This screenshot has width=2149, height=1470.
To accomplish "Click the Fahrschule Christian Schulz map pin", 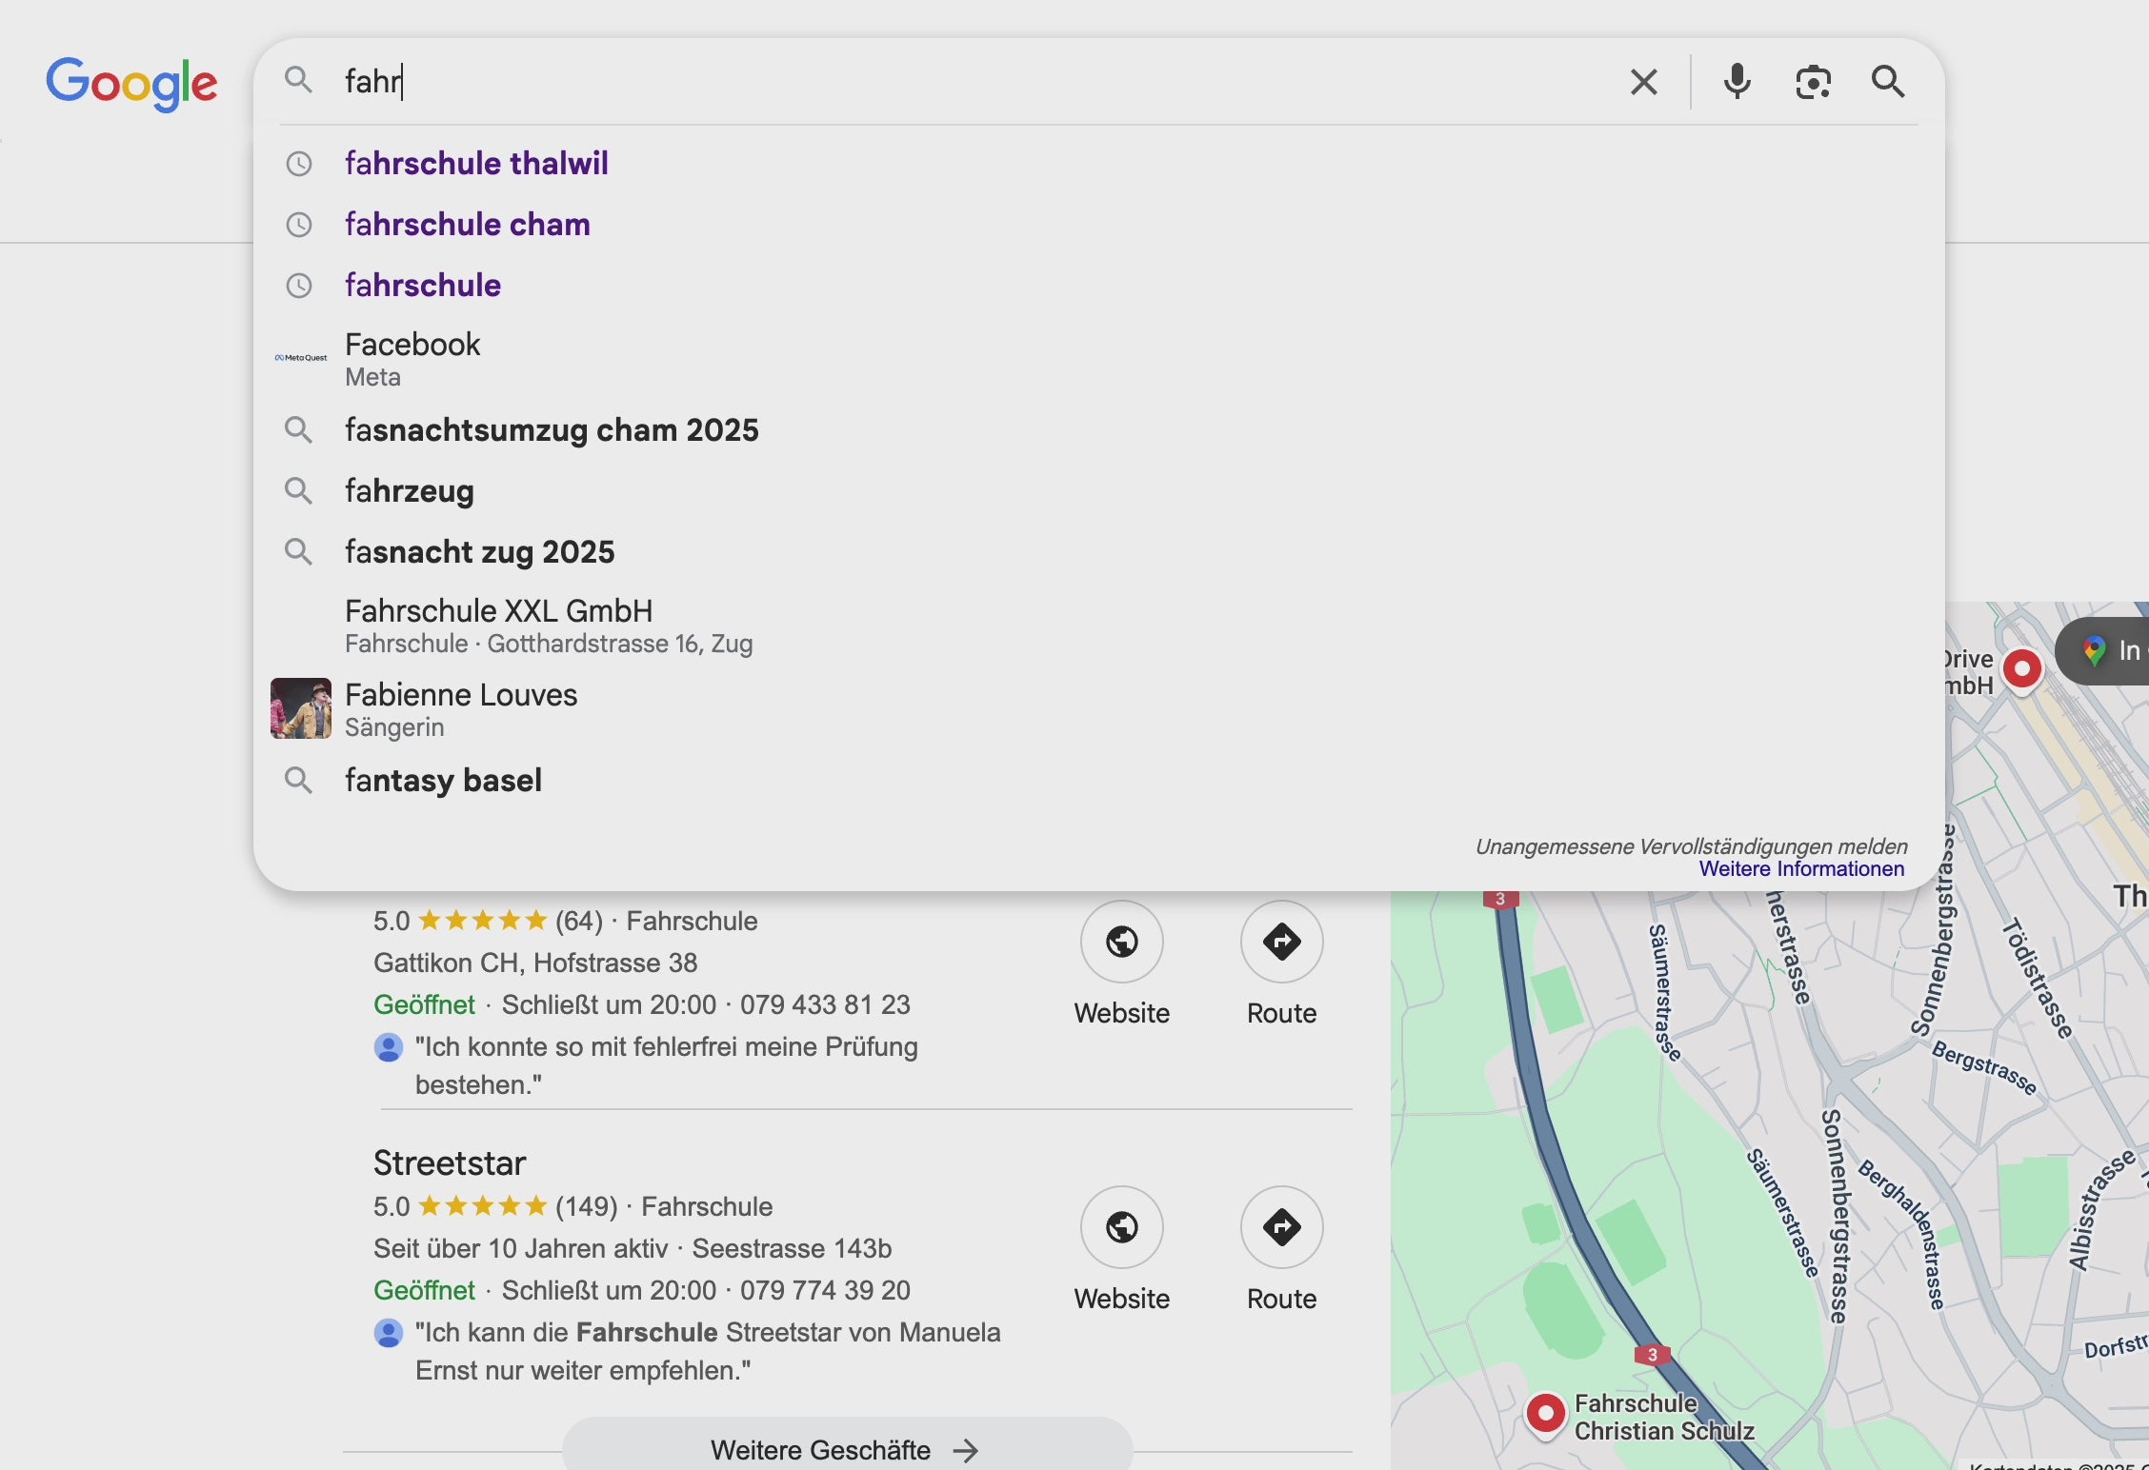I will [1545, 1413].
